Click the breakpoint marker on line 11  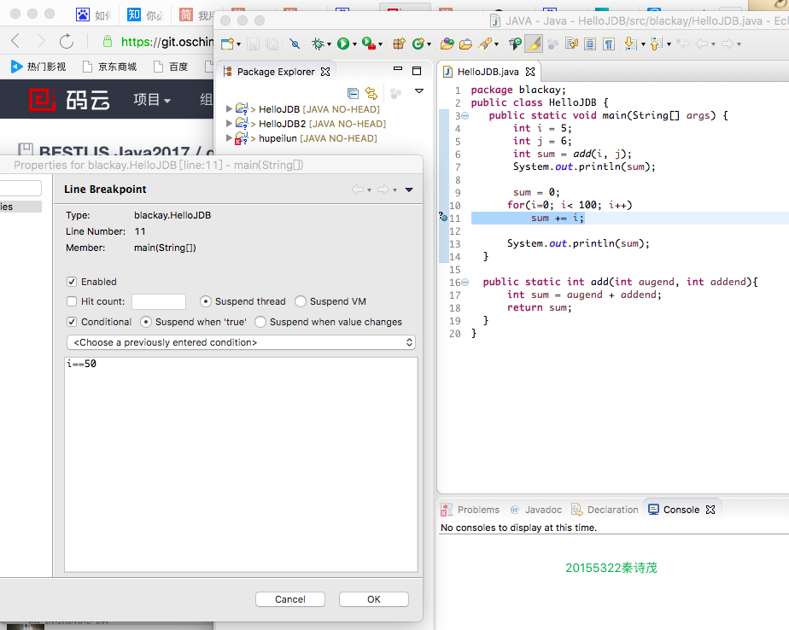[x=443, y=218]
